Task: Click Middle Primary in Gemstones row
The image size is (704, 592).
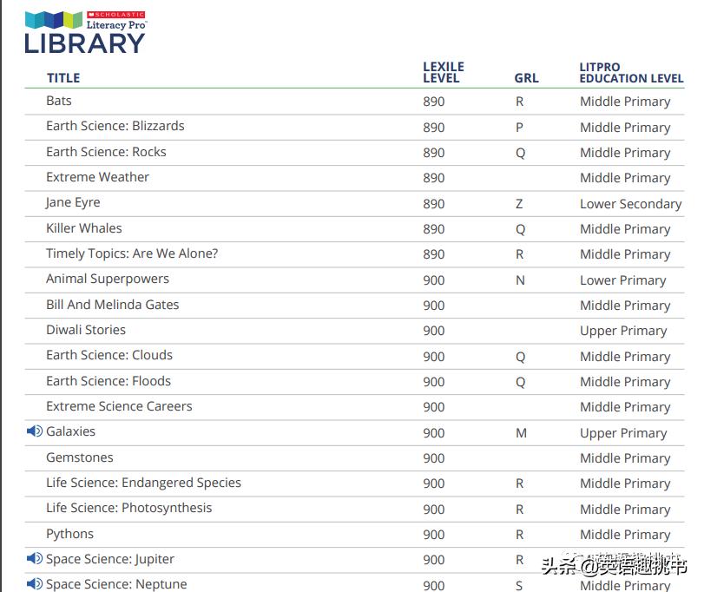Action: 625,458
